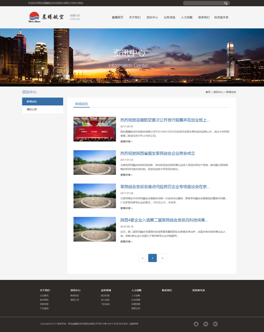Open the WeChat icon in footer

click(x=206, y=324)
